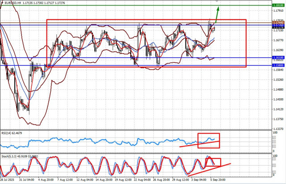Viewport: 286px width, 184px height.
Task: Click the 1.16770 price scale value
Action: (278, 40)
